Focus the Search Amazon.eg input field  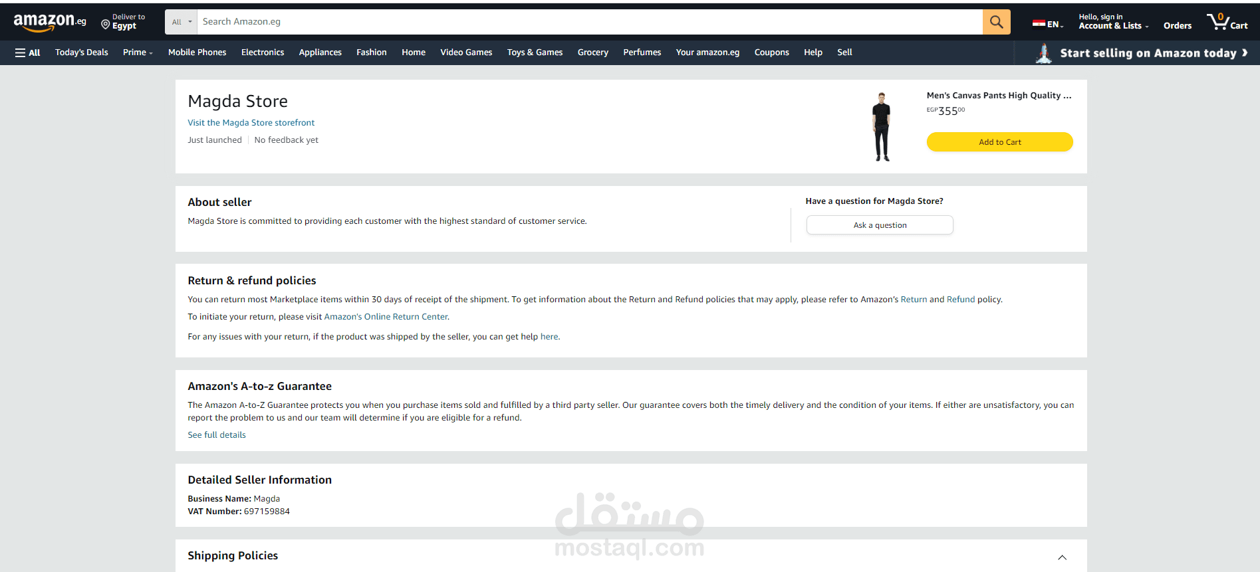coord(590,22)
